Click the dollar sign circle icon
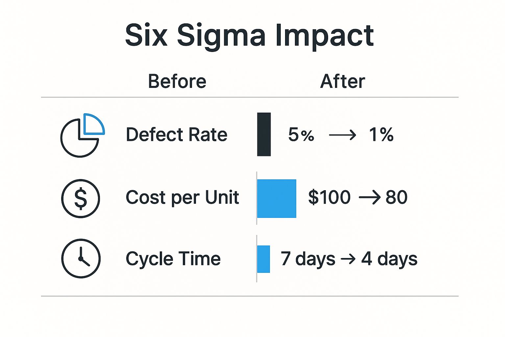The height and width of the screenshot is (337, 505). pos(81,198)
